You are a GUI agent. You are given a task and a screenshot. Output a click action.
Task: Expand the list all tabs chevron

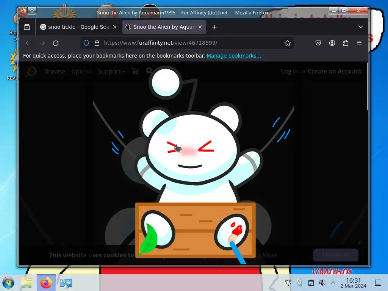click(x=361, y=27)
